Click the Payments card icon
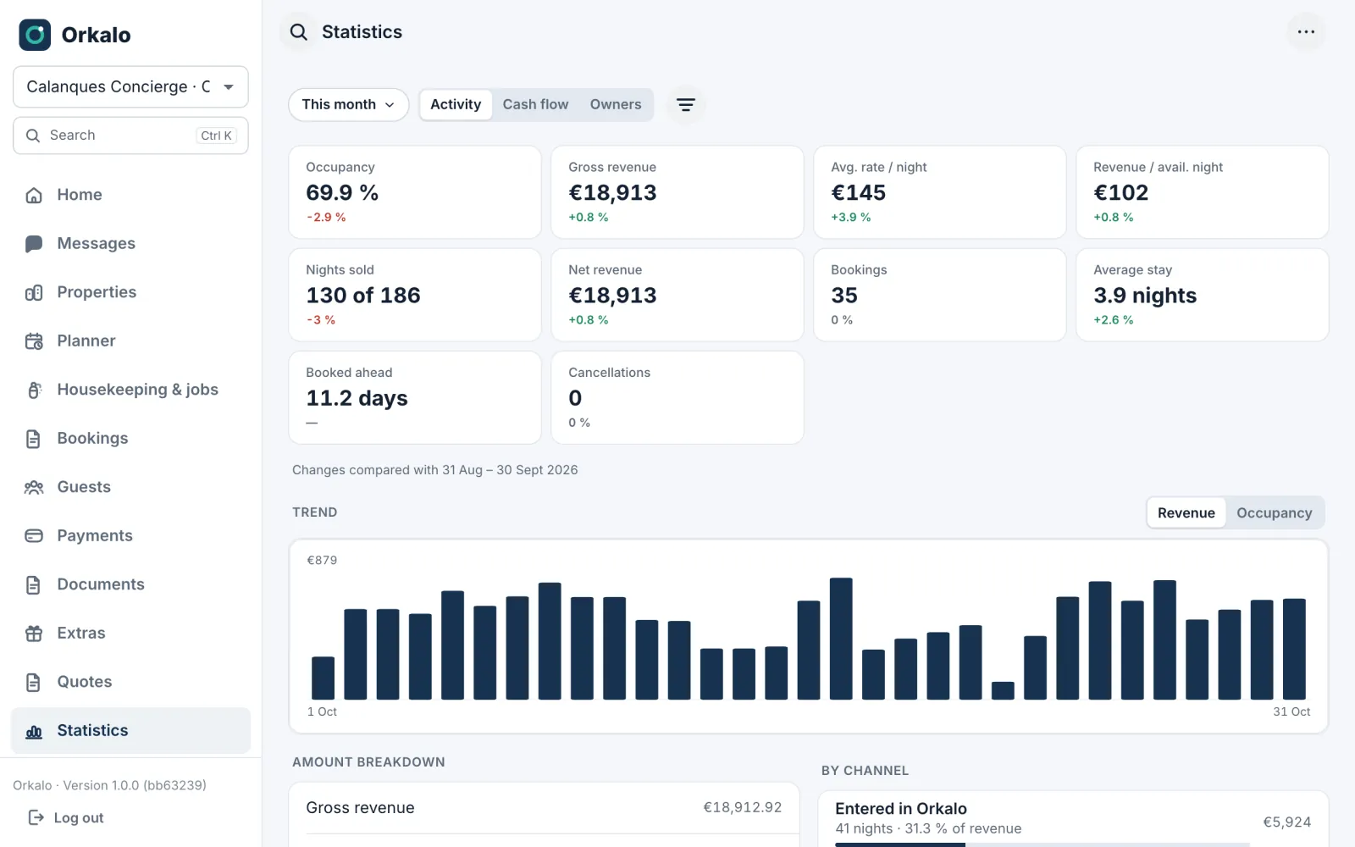This screenshot has width=1355, height=847. click(x=34, y=536)
